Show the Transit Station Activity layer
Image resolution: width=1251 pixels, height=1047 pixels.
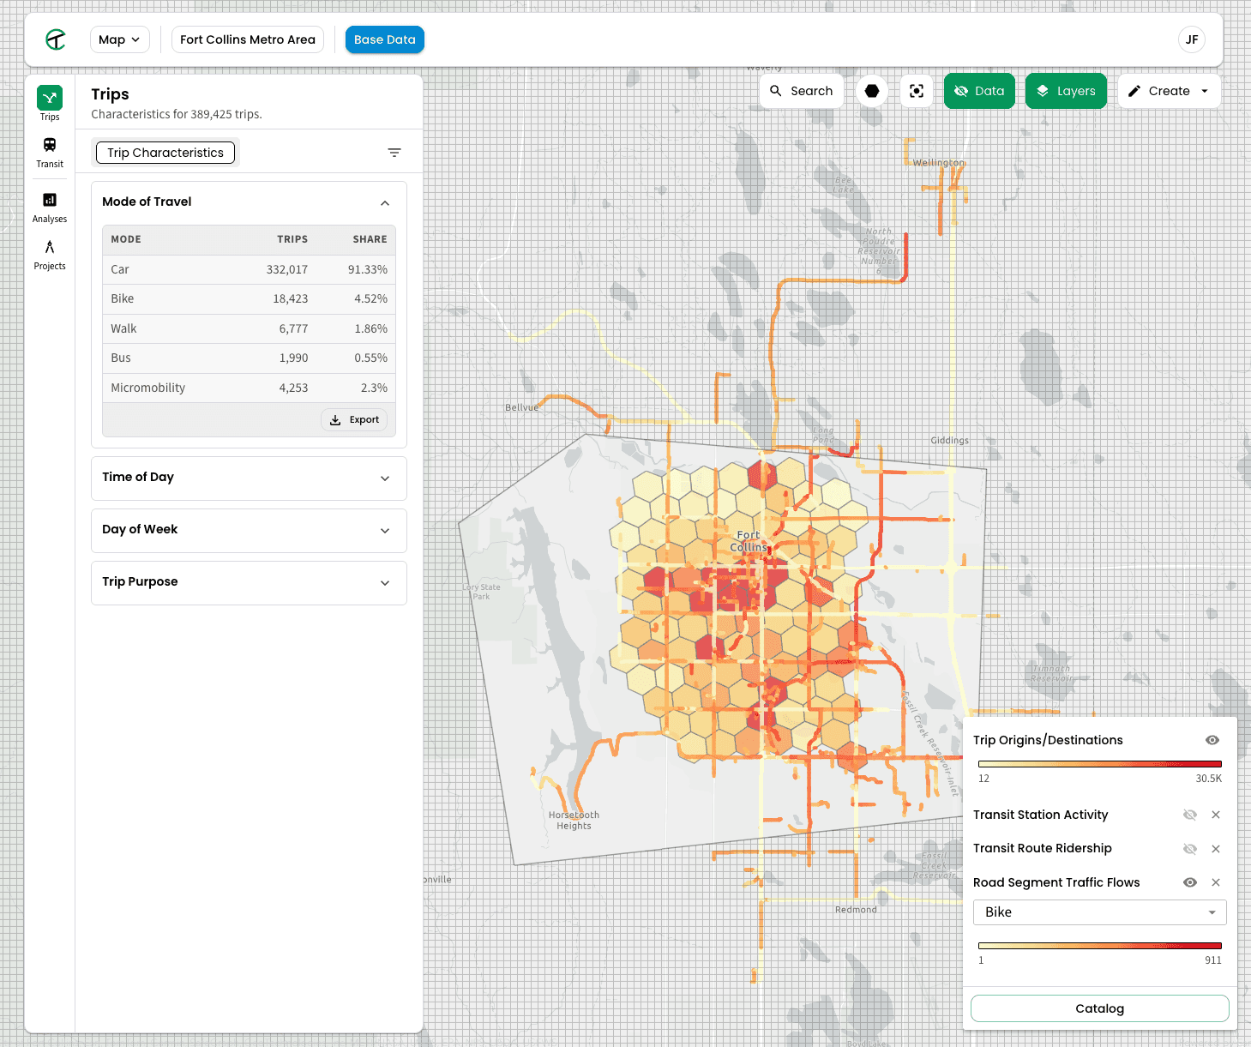tap(1190, 815)
